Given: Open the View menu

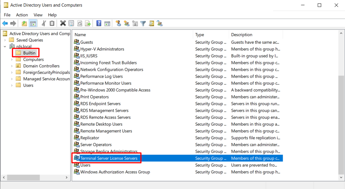Looking at the screenshot, I should (x=38, y=15).
